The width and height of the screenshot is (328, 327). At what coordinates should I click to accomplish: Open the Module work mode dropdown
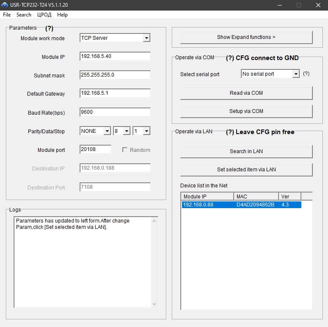pyautogui.click(x=146, y=38)
